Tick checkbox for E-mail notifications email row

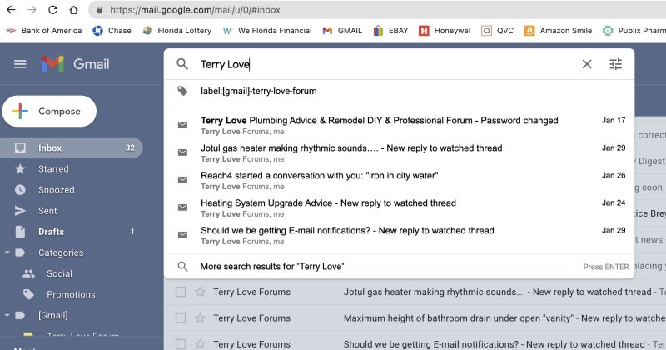point(181,344)
